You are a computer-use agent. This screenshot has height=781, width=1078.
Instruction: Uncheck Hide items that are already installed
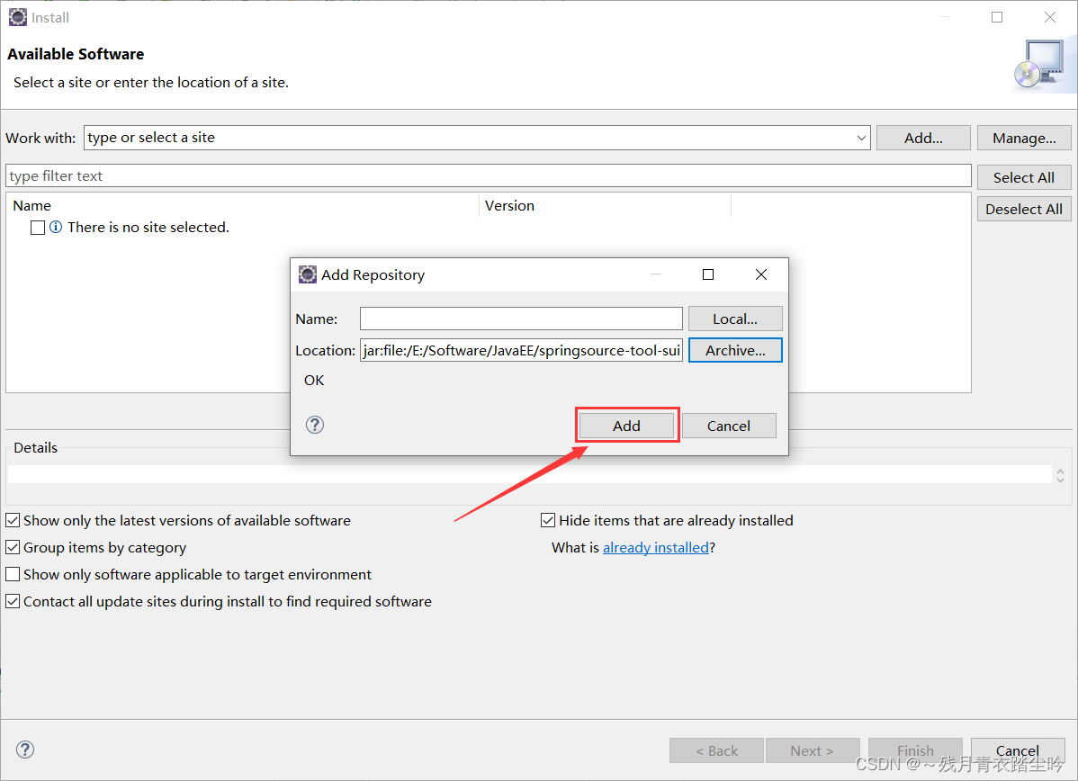click(x=548, y=520)
